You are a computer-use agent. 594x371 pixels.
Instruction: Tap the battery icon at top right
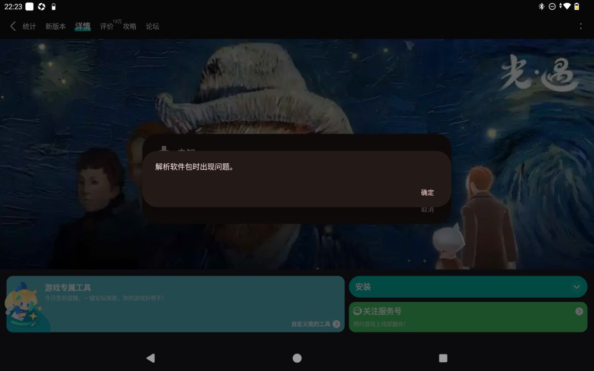tap(576, 7)
